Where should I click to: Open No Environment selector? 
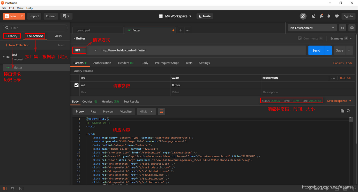[x=312, y=28]
